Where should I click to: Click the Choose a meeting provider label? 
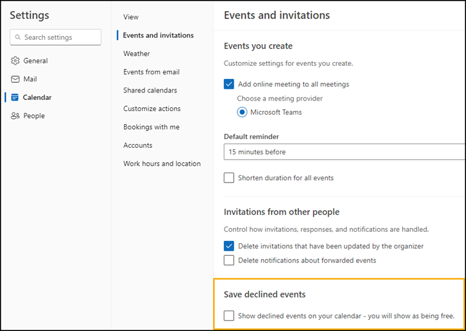click(280, 98)
